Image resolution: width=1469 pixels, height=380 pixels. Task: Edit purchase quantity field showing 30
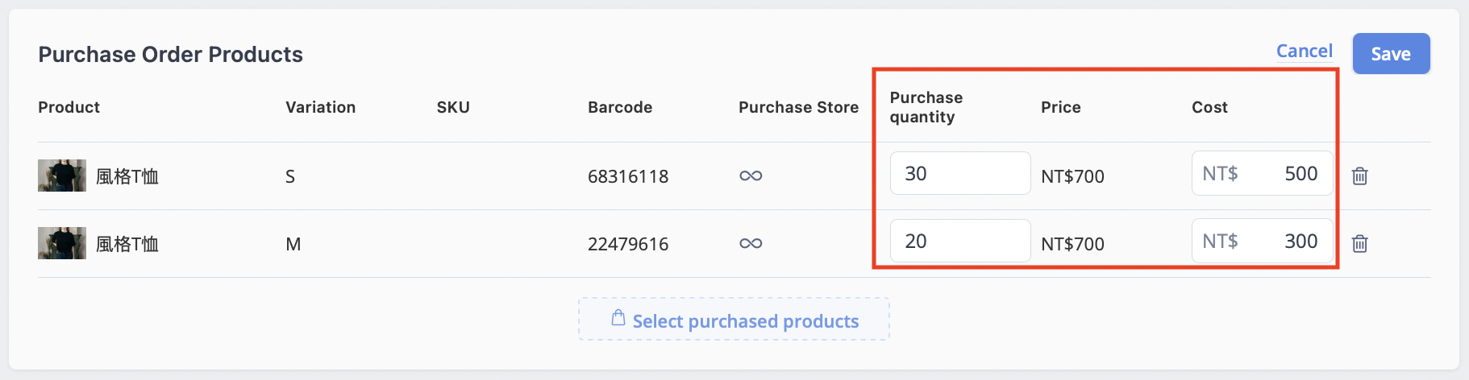960,173
